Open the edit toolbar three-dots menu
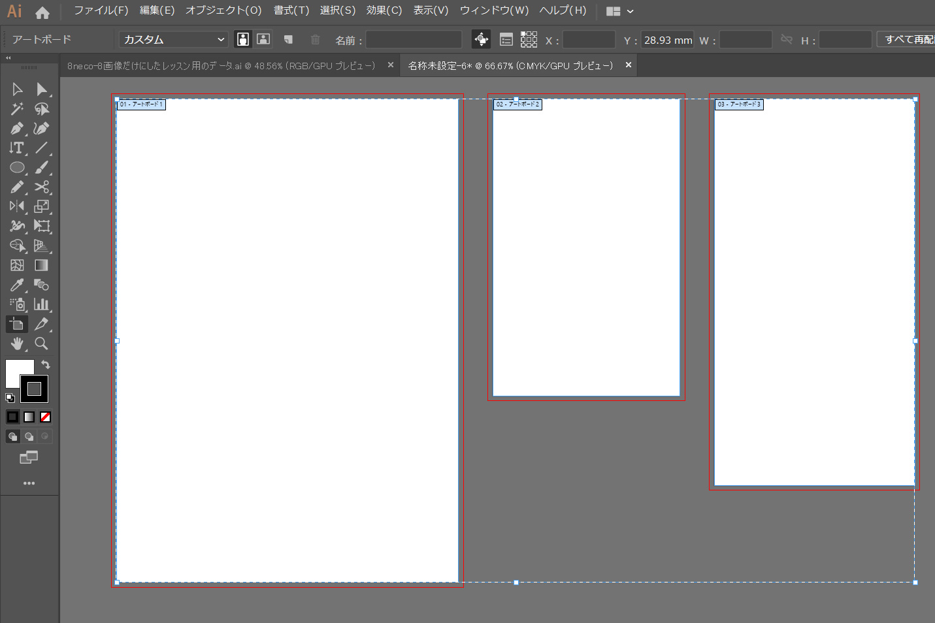The image size is (935, 623). (29, 483)
